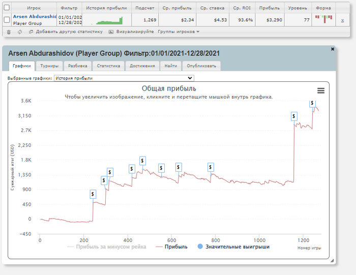This screenshot has height=275, width=356.
Task: Toggle 'Прибыль за минусом рейка' legend series
Action: tap(107, 247)
